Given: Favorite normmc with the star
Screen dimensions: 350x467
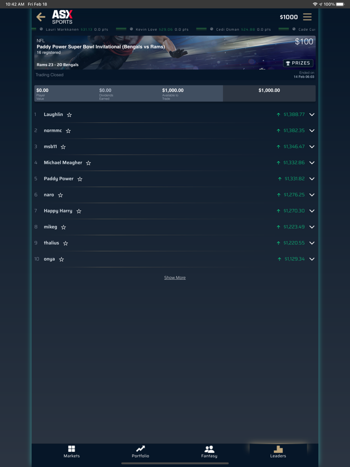Looking at the screenshot, I should [68, 130].
